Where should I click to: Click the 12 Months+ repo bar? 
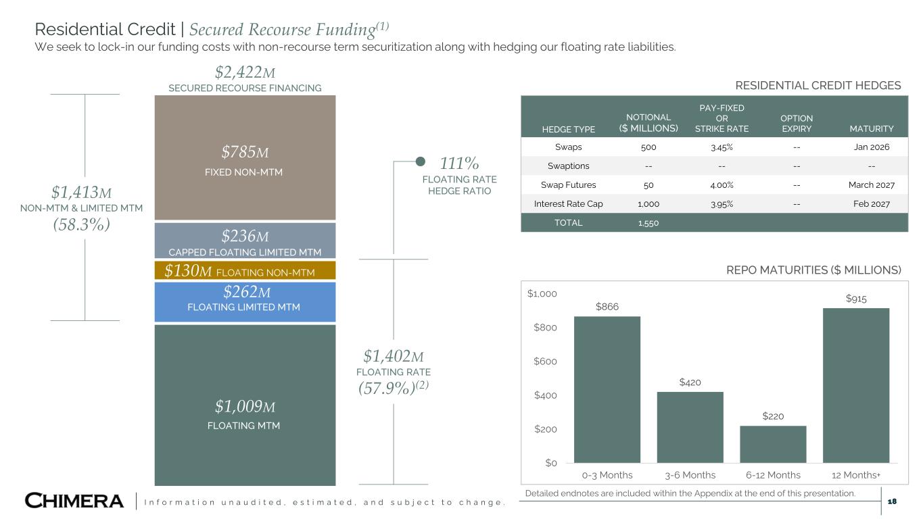tap(855, 385)
